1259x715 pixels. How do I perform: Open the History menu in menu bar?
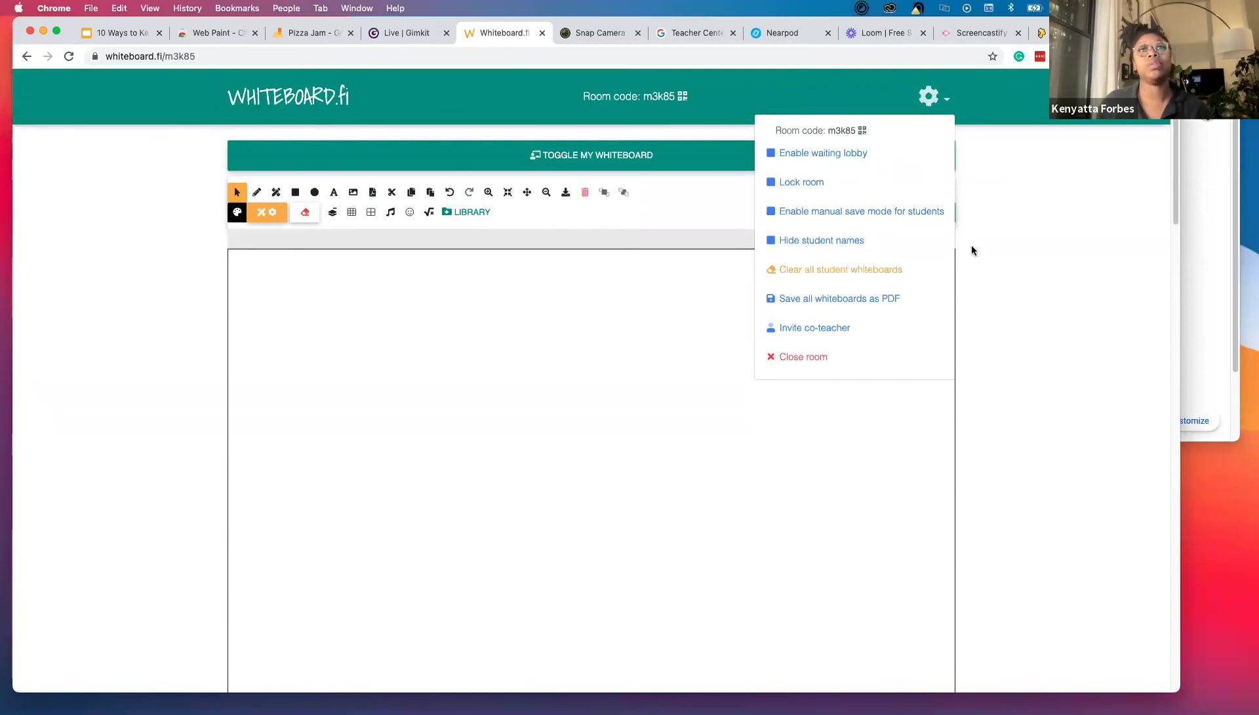(187, 8)
